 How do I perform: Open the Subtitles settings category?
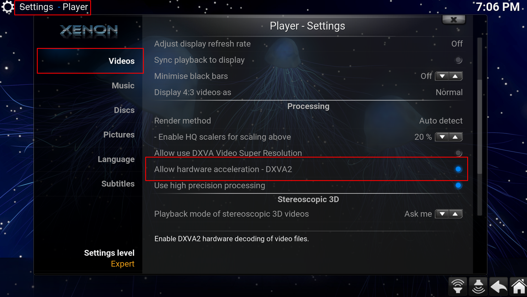click(118, 184)
